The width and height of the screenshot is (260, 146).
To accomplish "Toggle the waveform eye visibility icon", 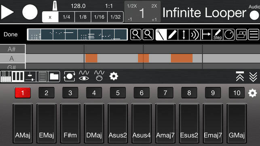I will pos(84,76).
